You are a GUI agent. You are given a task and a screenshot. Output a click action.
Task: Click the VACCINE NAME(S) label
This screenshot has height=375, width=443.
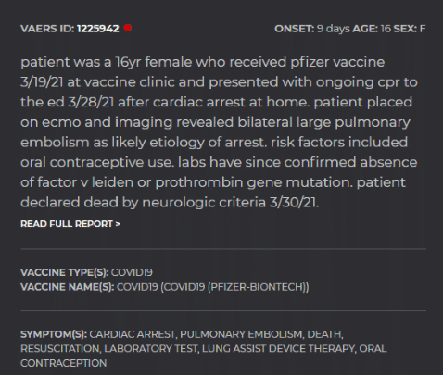[x=68, y=287]
